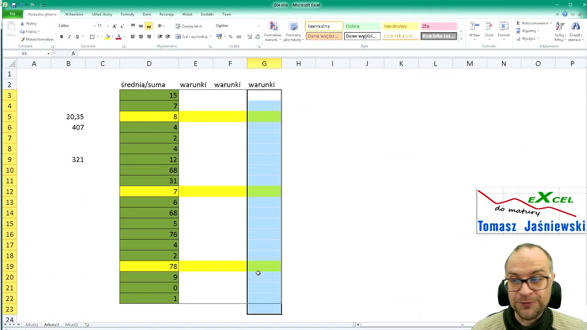587x330 pixels.
Task: Open Formatuj jako tabelę
Action: pos(293,32)
